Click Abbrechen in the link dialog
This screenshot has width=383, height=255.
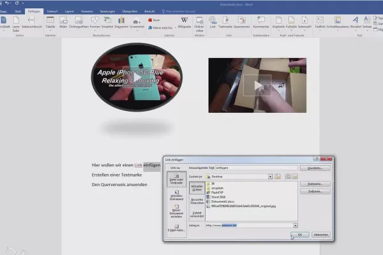pos(320,235)
